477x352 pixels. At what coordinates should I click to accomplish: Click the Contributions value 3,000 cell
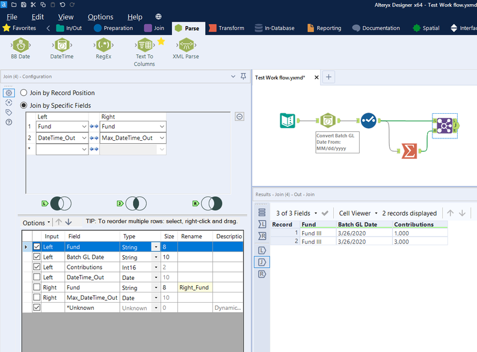(x=419, y=241)
